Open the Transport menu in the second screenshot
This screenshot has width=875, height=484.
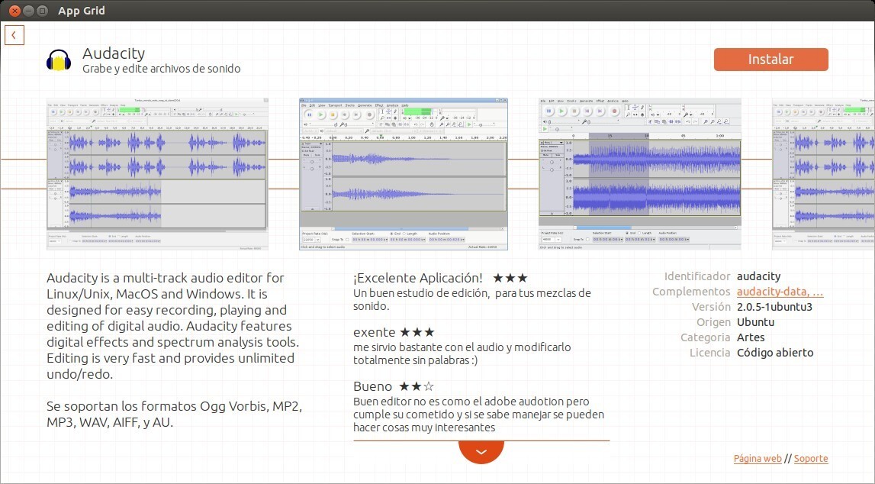(x=335, y=106)
